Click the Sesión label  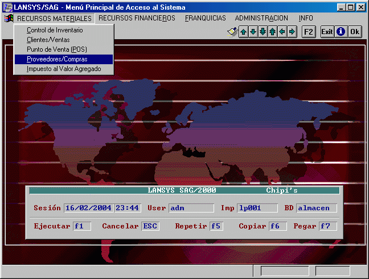47,208
